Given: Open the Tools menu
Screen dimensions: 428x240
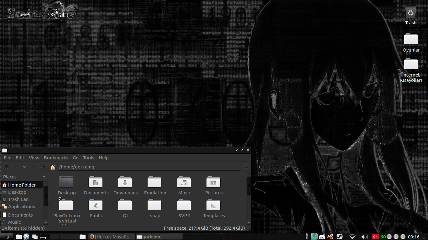Looking at the screenshot, I should [x=89, y=158].
